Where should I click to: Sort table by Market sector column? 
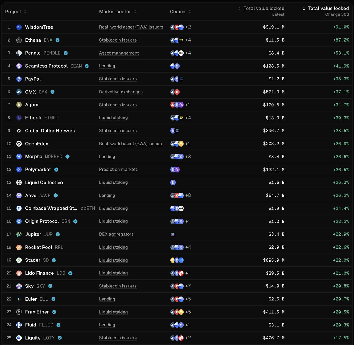118,12
